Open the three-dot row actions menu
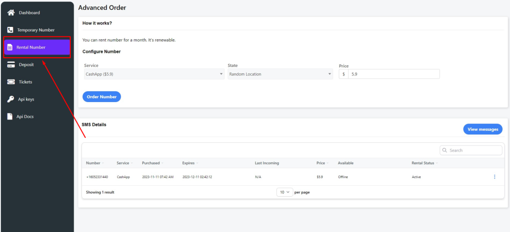The width and height of the screenshot is (510, 232). click(x=494, y=177)
